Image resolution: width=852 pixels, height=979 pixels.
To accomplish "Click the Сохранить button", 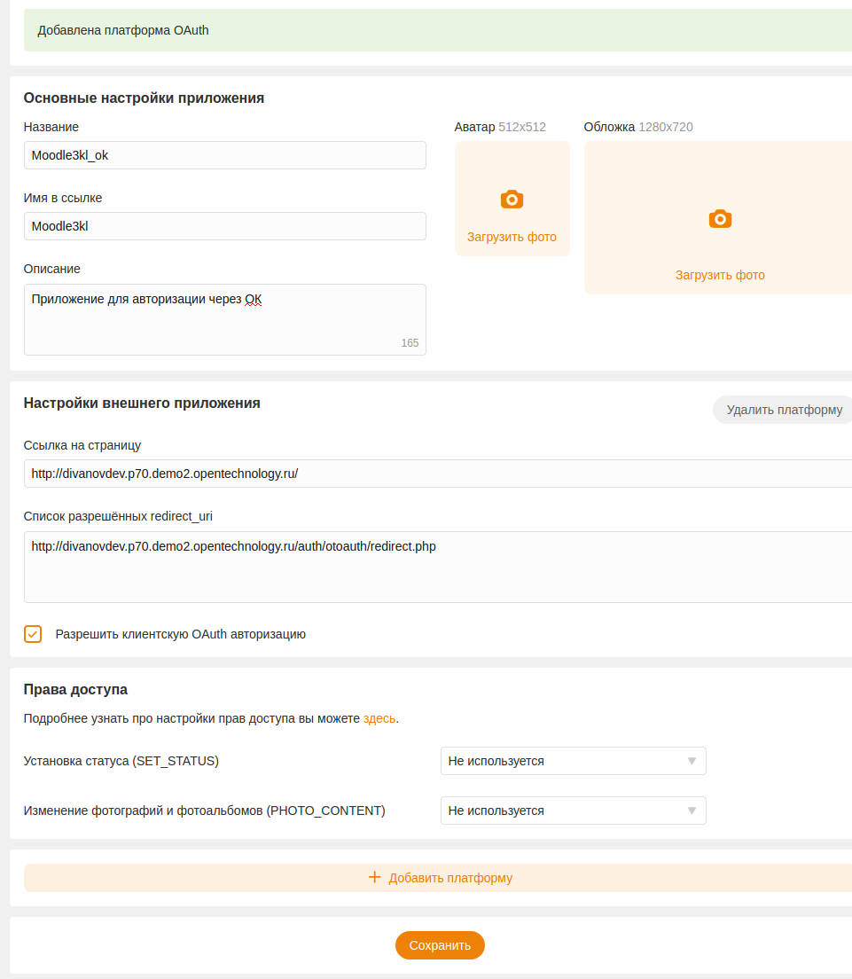I will pos(440,945).
